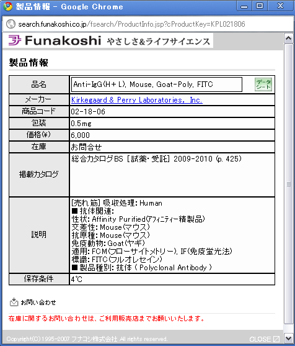The image size is (295, 346).
Task: Click the 保存条件 row header
Action: pyautogui.click(x=39, y=279)
